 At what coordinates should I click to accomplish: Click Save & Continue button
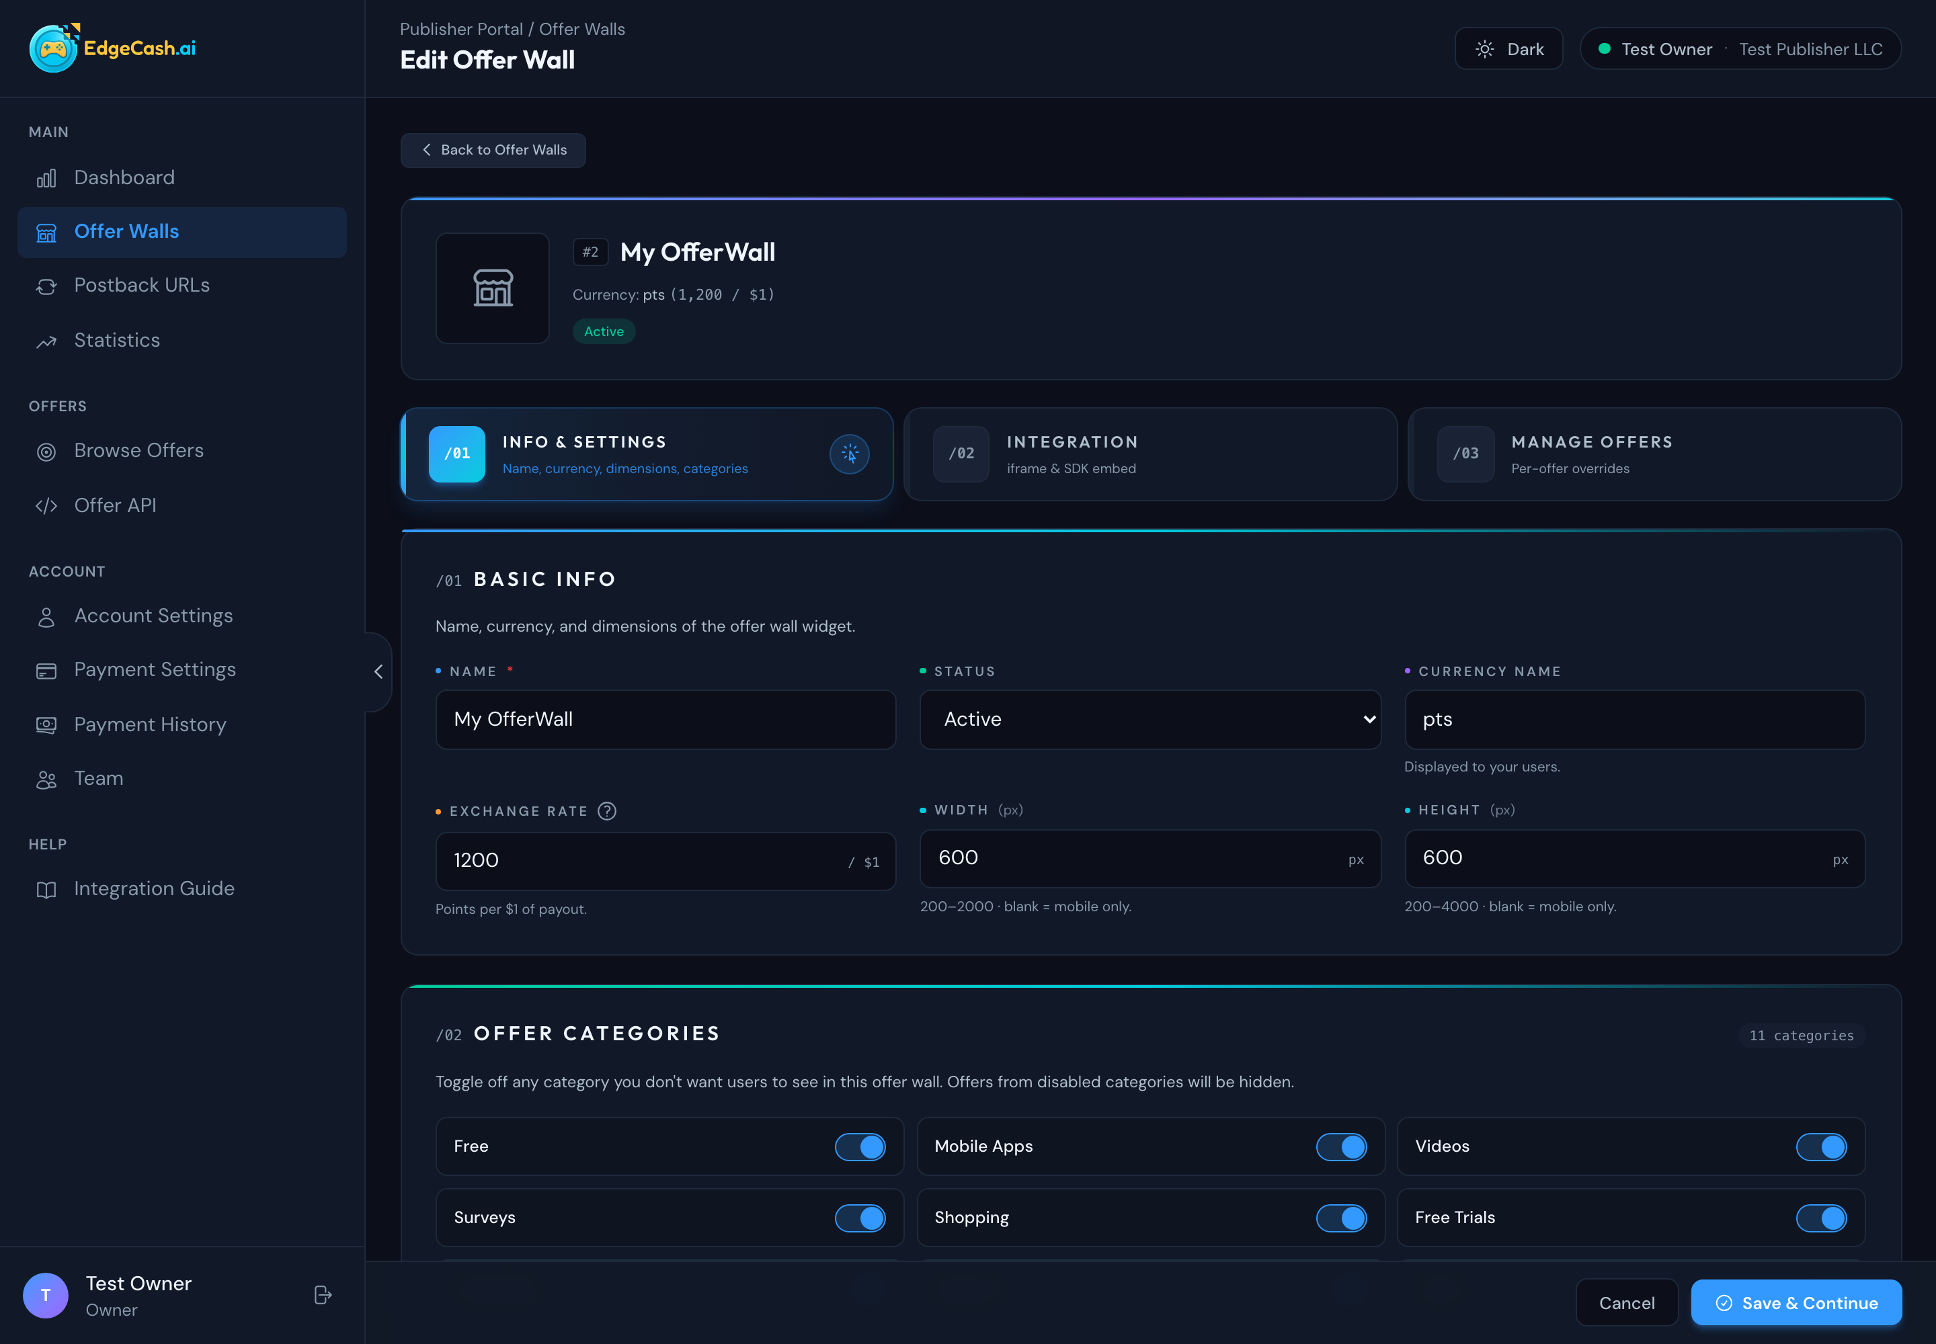[1796, 1303]
